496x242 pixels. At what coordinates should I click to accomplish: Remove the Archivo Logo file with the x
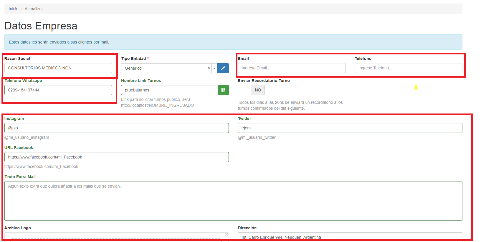[x=226, y=234]
